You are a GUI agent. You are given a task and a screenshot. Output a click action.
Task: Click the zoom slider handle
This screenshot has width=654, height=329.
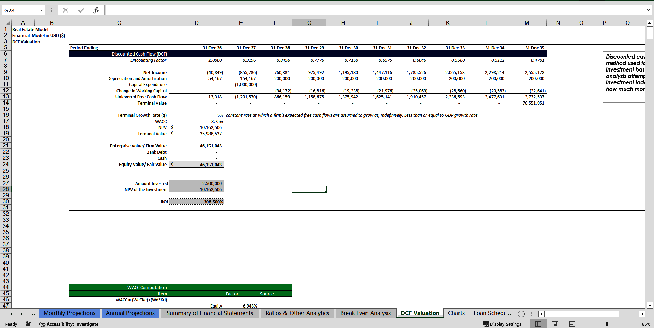[607, 324]
